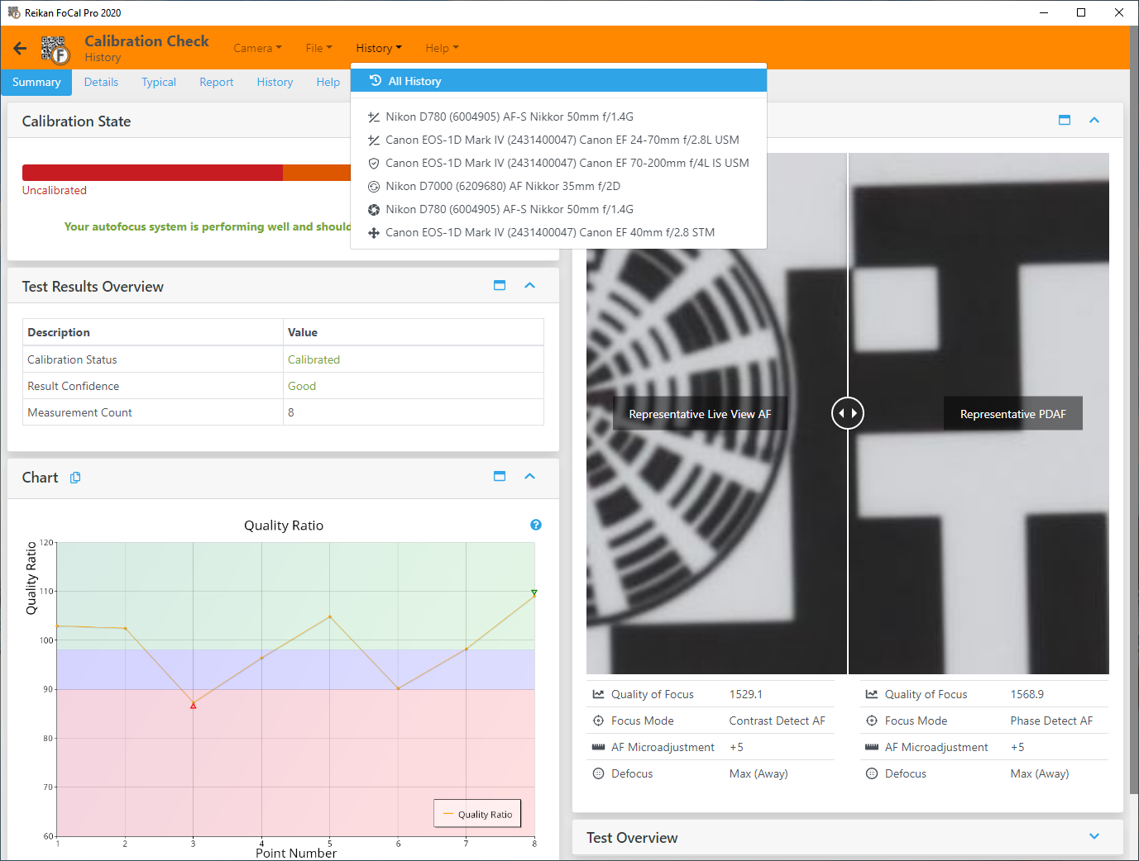Open the History tab in the tab row
The image size is (1139, 861).
(x=275, y=83)
